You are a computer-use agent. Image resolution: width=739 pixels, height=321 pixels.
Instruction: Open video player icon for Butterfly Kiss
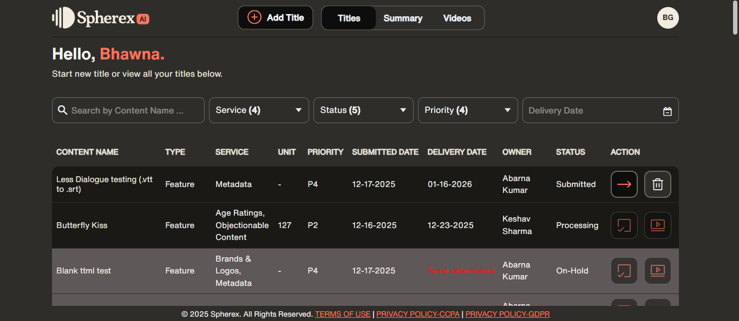tap(657, 225)
